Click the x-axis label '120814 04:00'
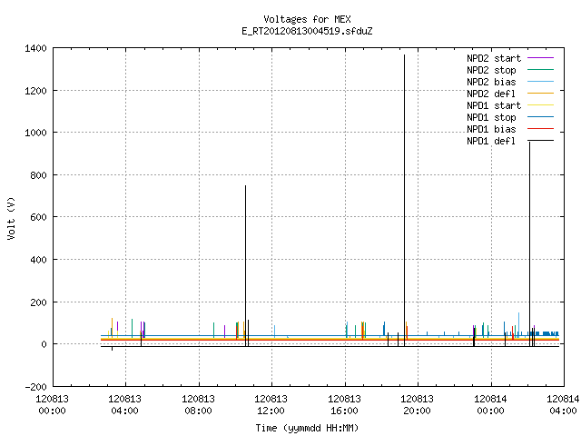 click(563, 405)
